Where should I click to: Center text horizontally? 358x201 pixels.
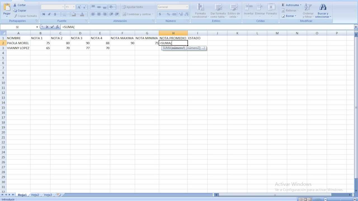pyautogui.click(x=99, y=14)
